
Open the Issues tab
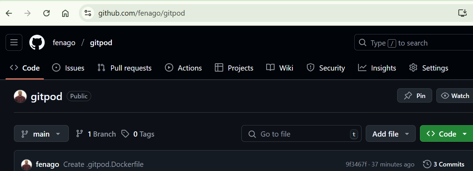(68, 68)
